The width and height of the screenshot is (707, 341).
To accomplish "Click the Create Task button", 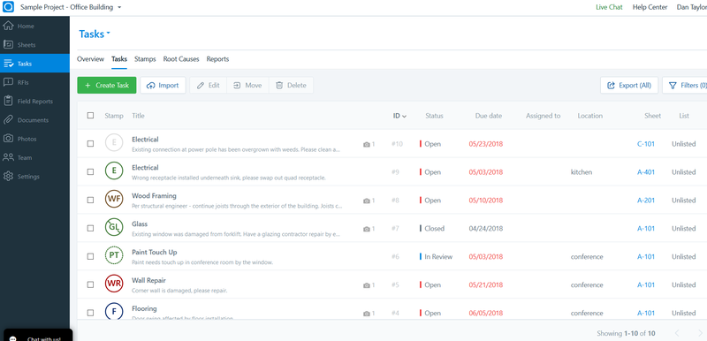I will 107,85.
